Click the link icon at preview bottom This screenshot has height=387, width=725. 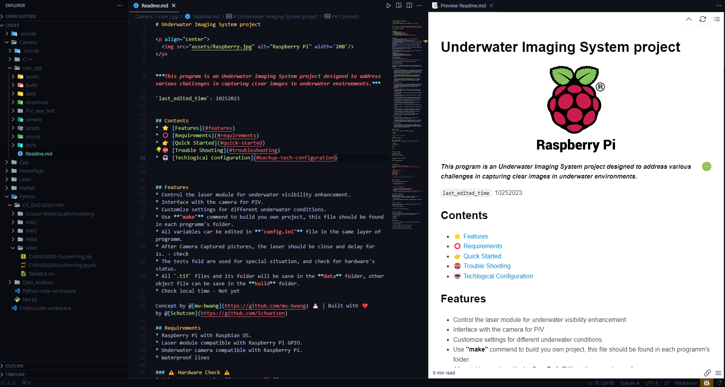707,373
